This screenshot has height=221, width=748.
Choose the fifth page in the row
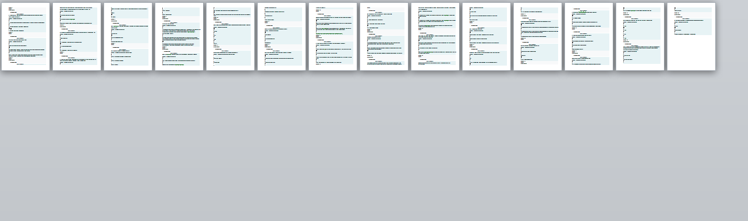pyautogui.click(x=230, y=36)
